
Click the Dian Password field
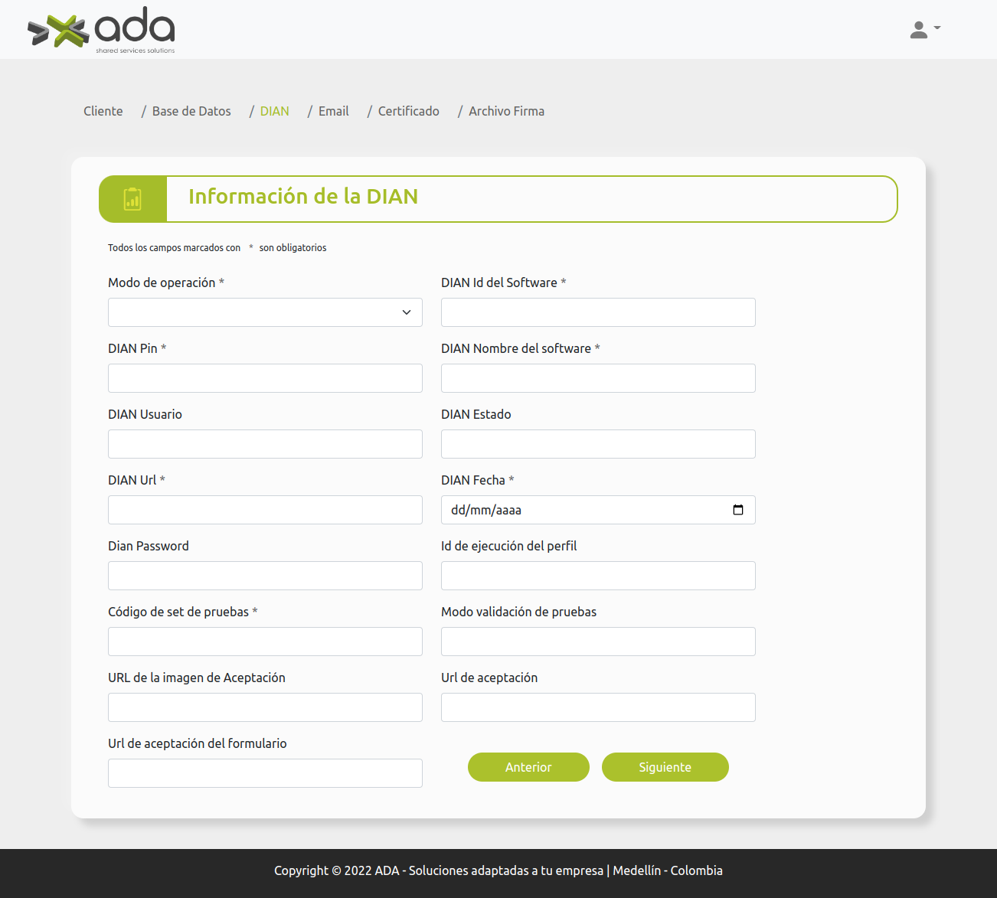point(265,576)
